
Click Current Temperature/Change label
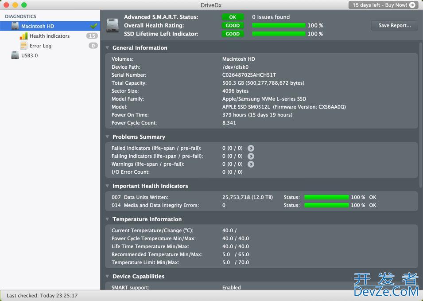pyautogui.click(x=152, y=231)
